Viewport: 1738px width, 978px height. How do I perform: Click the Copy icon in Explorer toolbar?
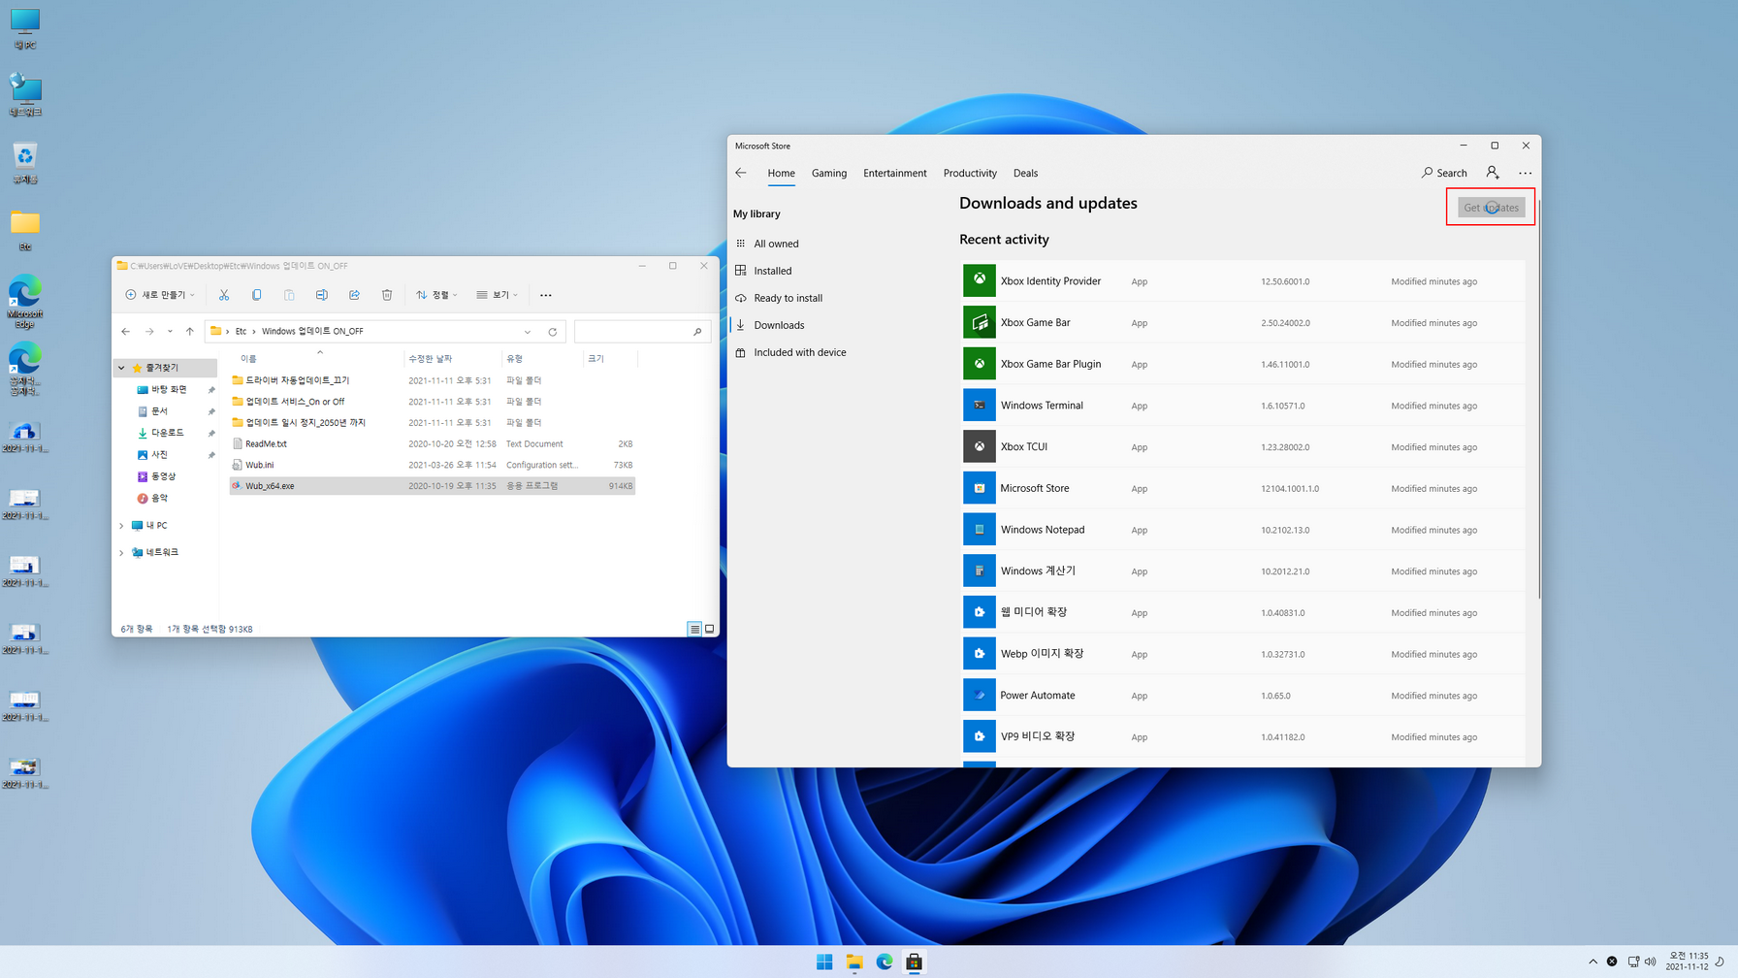point(256,295)
